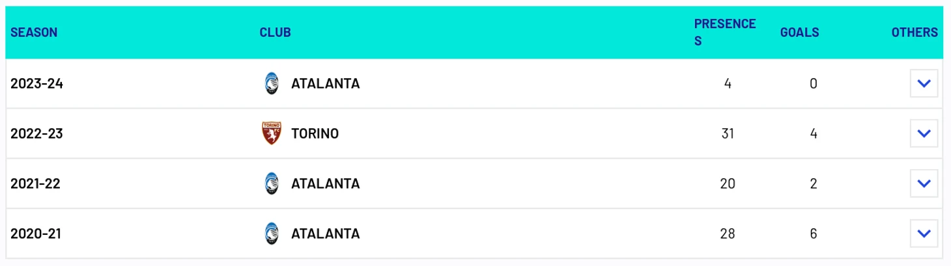Open the 2021-22 season details chevron
Viewport: 951px width, 266px height.
(924, 183)
